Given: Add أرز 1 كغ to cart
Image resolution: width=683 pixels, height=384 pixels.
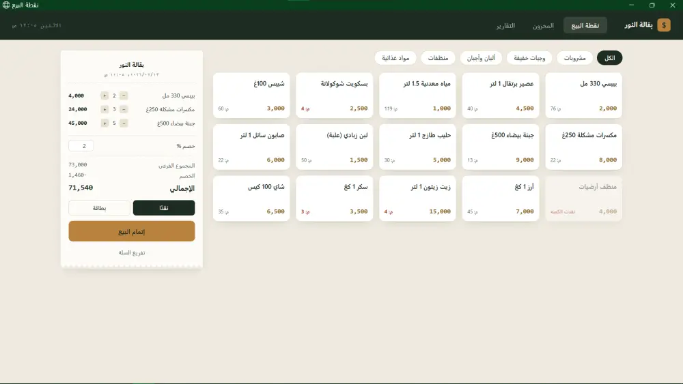Looking at the screenshot, I should click(501, 198).
